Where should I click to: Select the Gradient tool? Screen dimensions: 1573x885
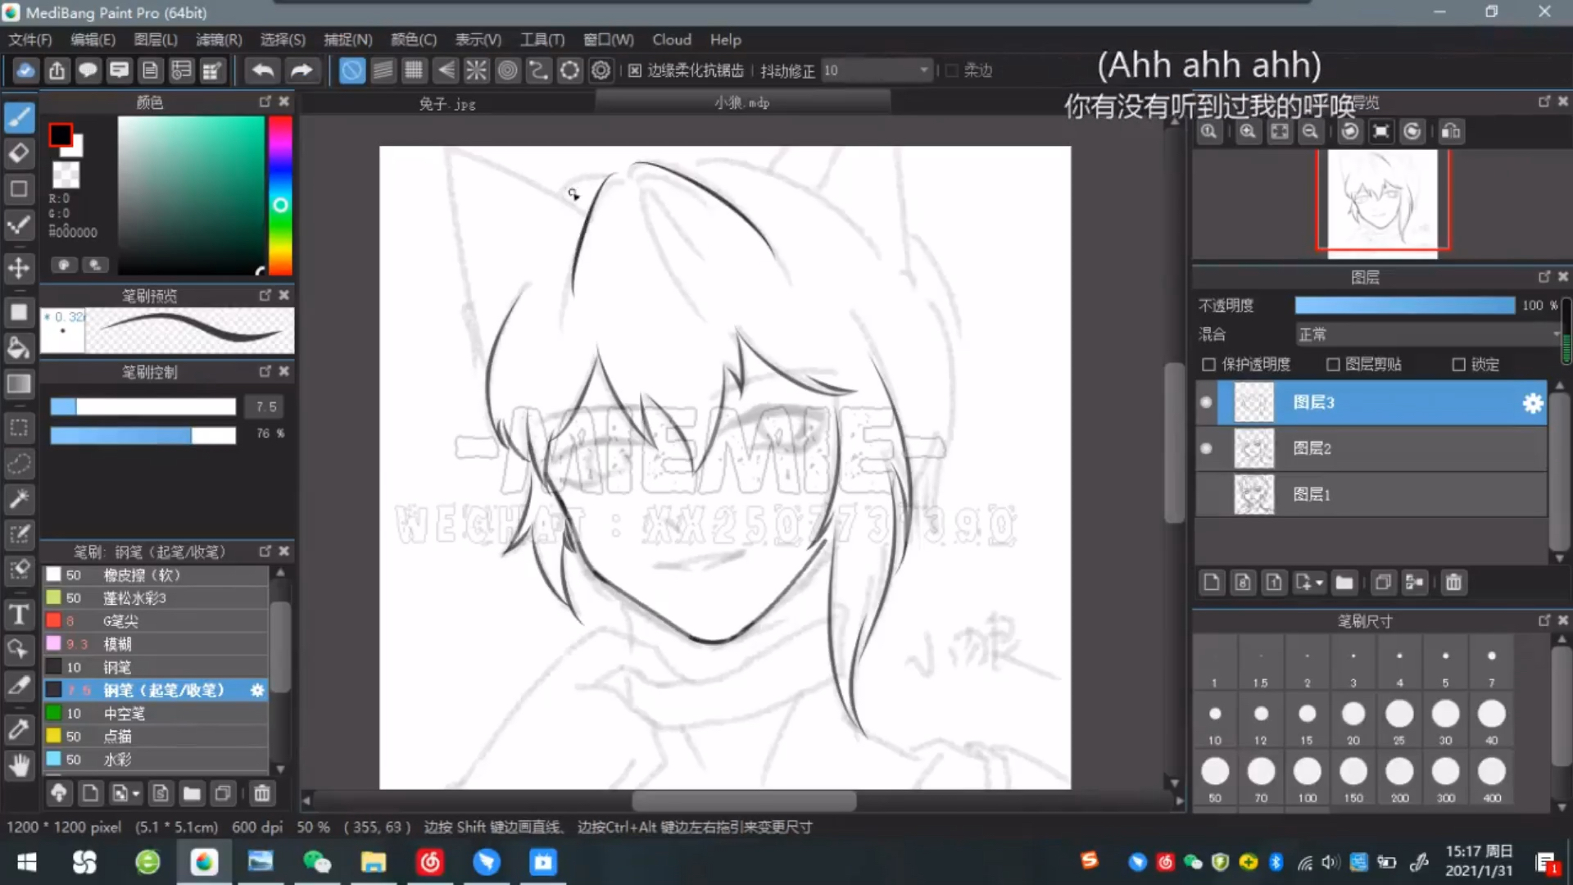click(x=19, y=383)
